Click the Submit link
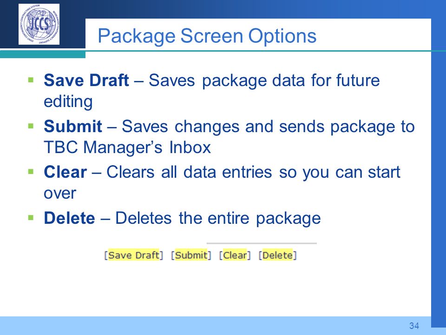The width and height of the screenshot is (446, 335). (191, 255)
